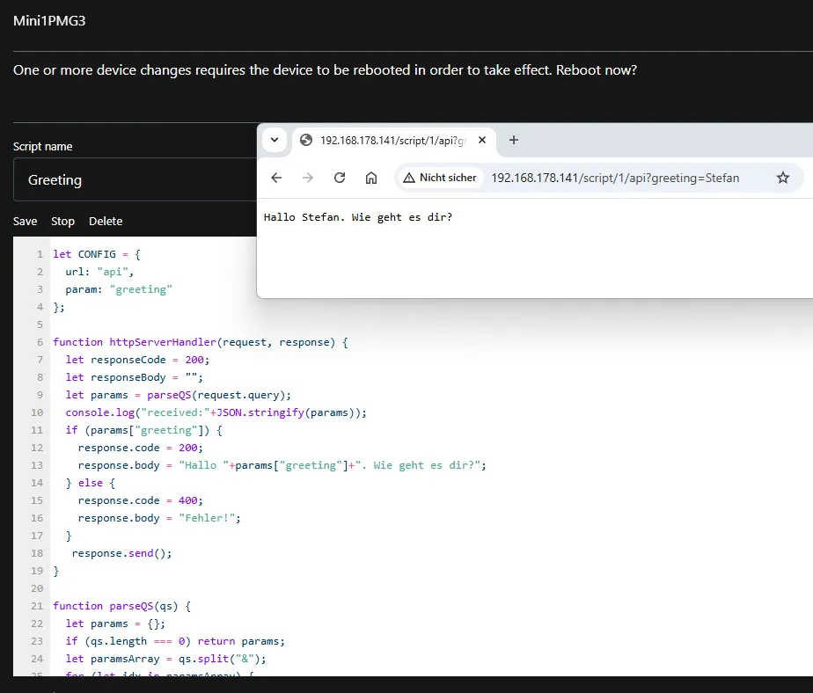Click the 'response.send();' code line
This screenshot has width=813, height=693.
121,553
